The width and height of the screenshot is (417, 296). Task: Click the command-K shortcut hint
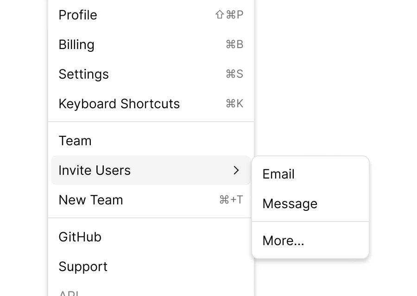234,104
